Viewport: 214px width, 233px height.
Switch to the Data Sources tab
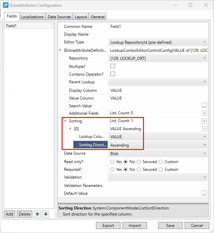pyautogui.click(x=59, y=17)
